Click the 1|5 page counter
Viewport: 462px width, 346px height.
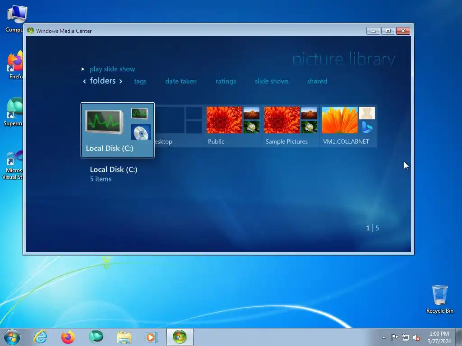[372, 228]
